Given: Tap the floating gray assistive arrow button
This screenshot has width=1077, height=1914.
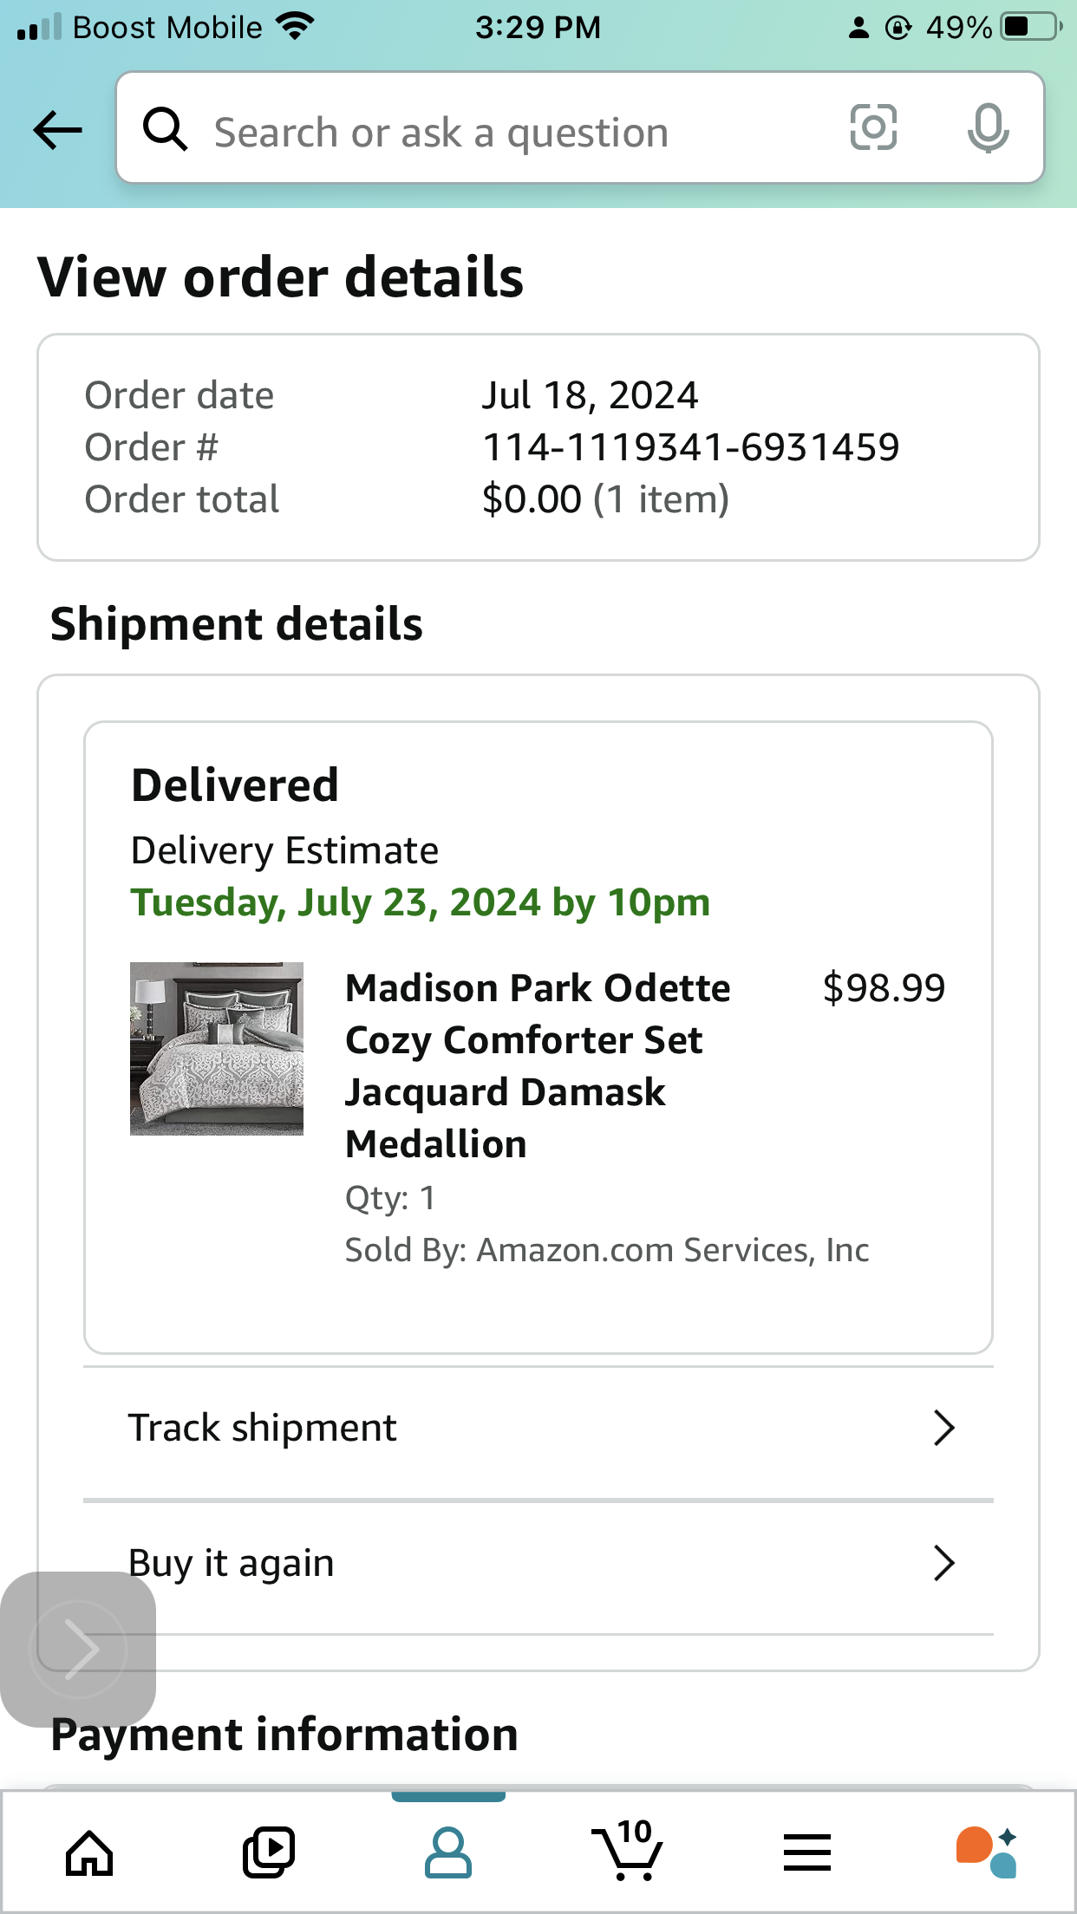Looking at the screenshot, I should (x=78, y=1649).
